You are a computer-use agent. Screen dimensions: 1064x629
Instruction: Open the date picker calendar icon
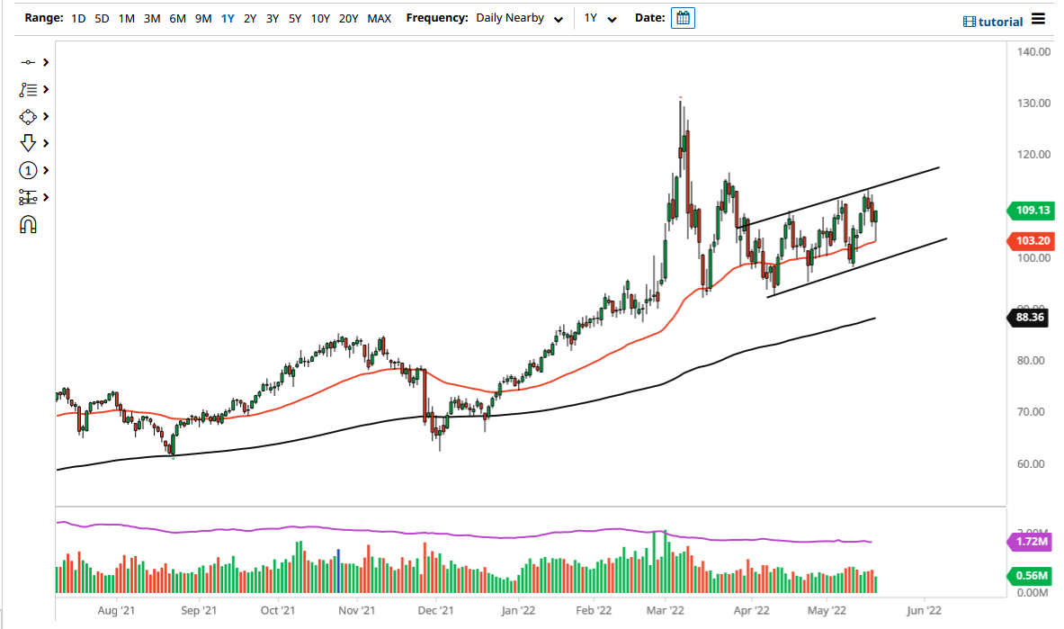click(683, 17)
